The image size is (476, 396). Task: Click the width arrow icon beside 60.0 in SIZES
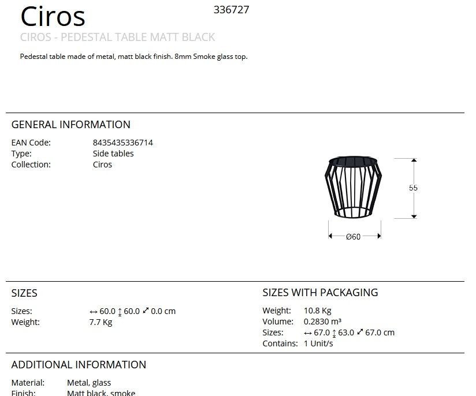(x=94, y=312)
